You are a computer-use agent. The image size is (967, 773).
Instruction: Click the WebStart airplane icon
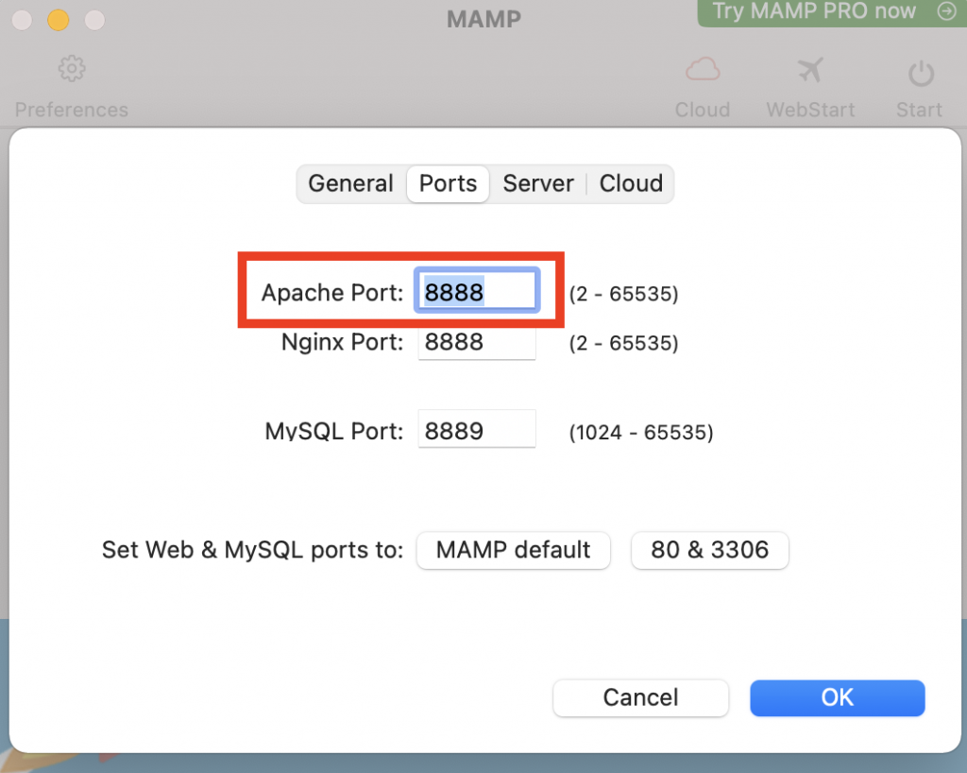(x=810, y=70)
